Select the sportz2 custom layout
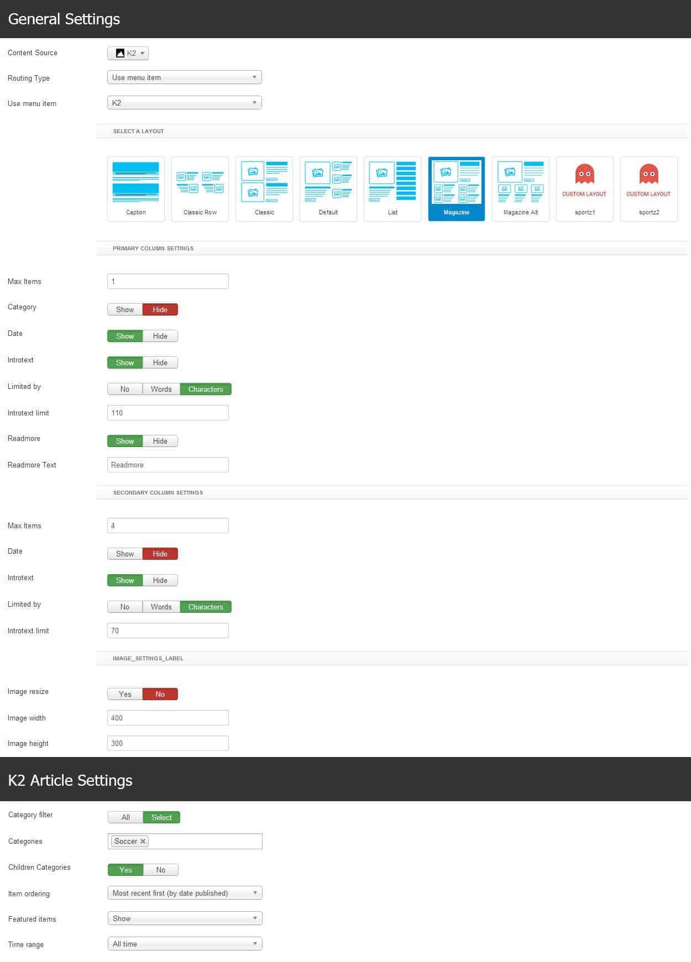Screen dimensions: 691x962 point(648,188)
